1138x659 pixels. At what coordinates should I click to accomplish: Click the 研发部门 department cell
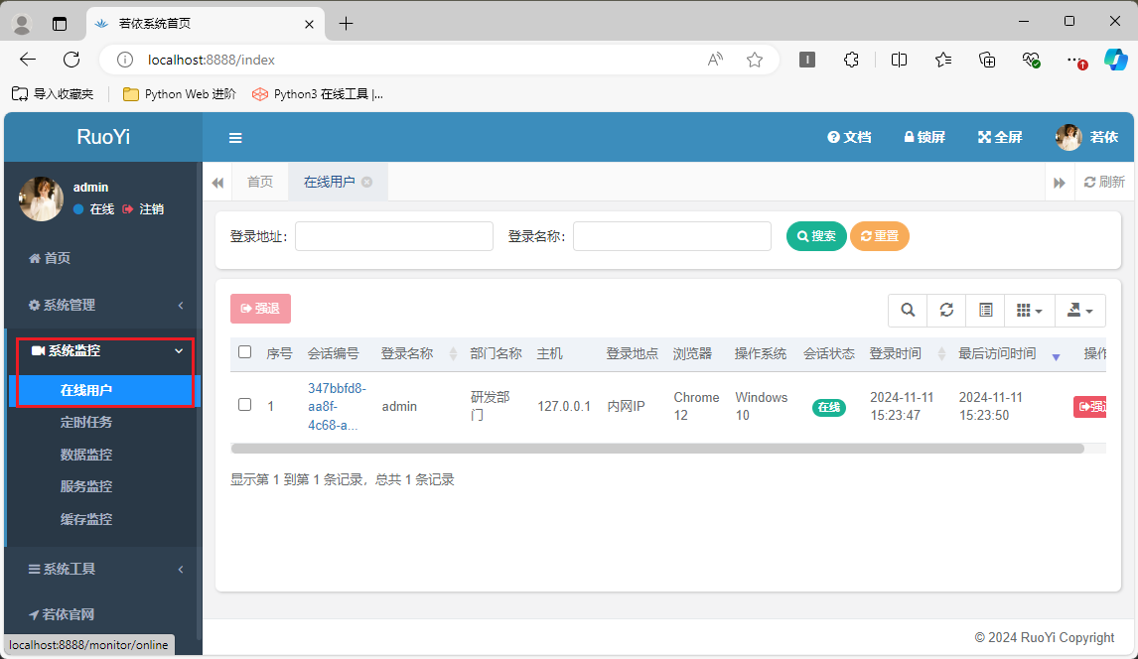(491, 406)
